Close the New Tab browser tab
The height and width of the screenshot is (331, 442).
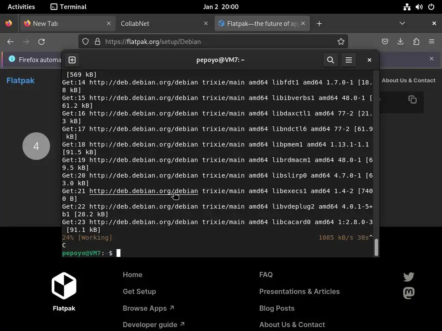coord(109,23)
